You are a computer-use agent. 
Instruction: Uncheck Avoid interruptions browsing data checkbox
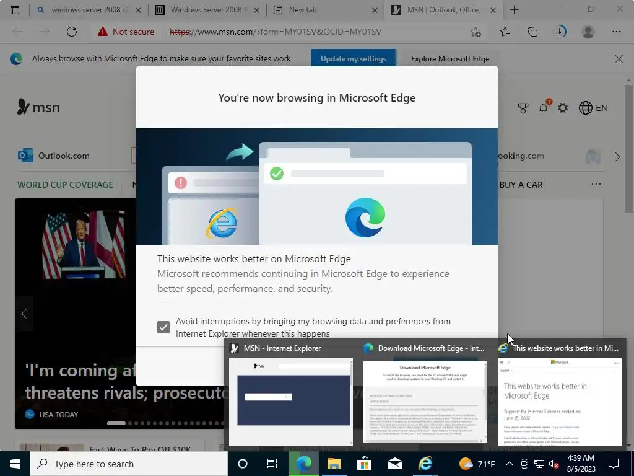pyautogui.click(x=163, y=327)
